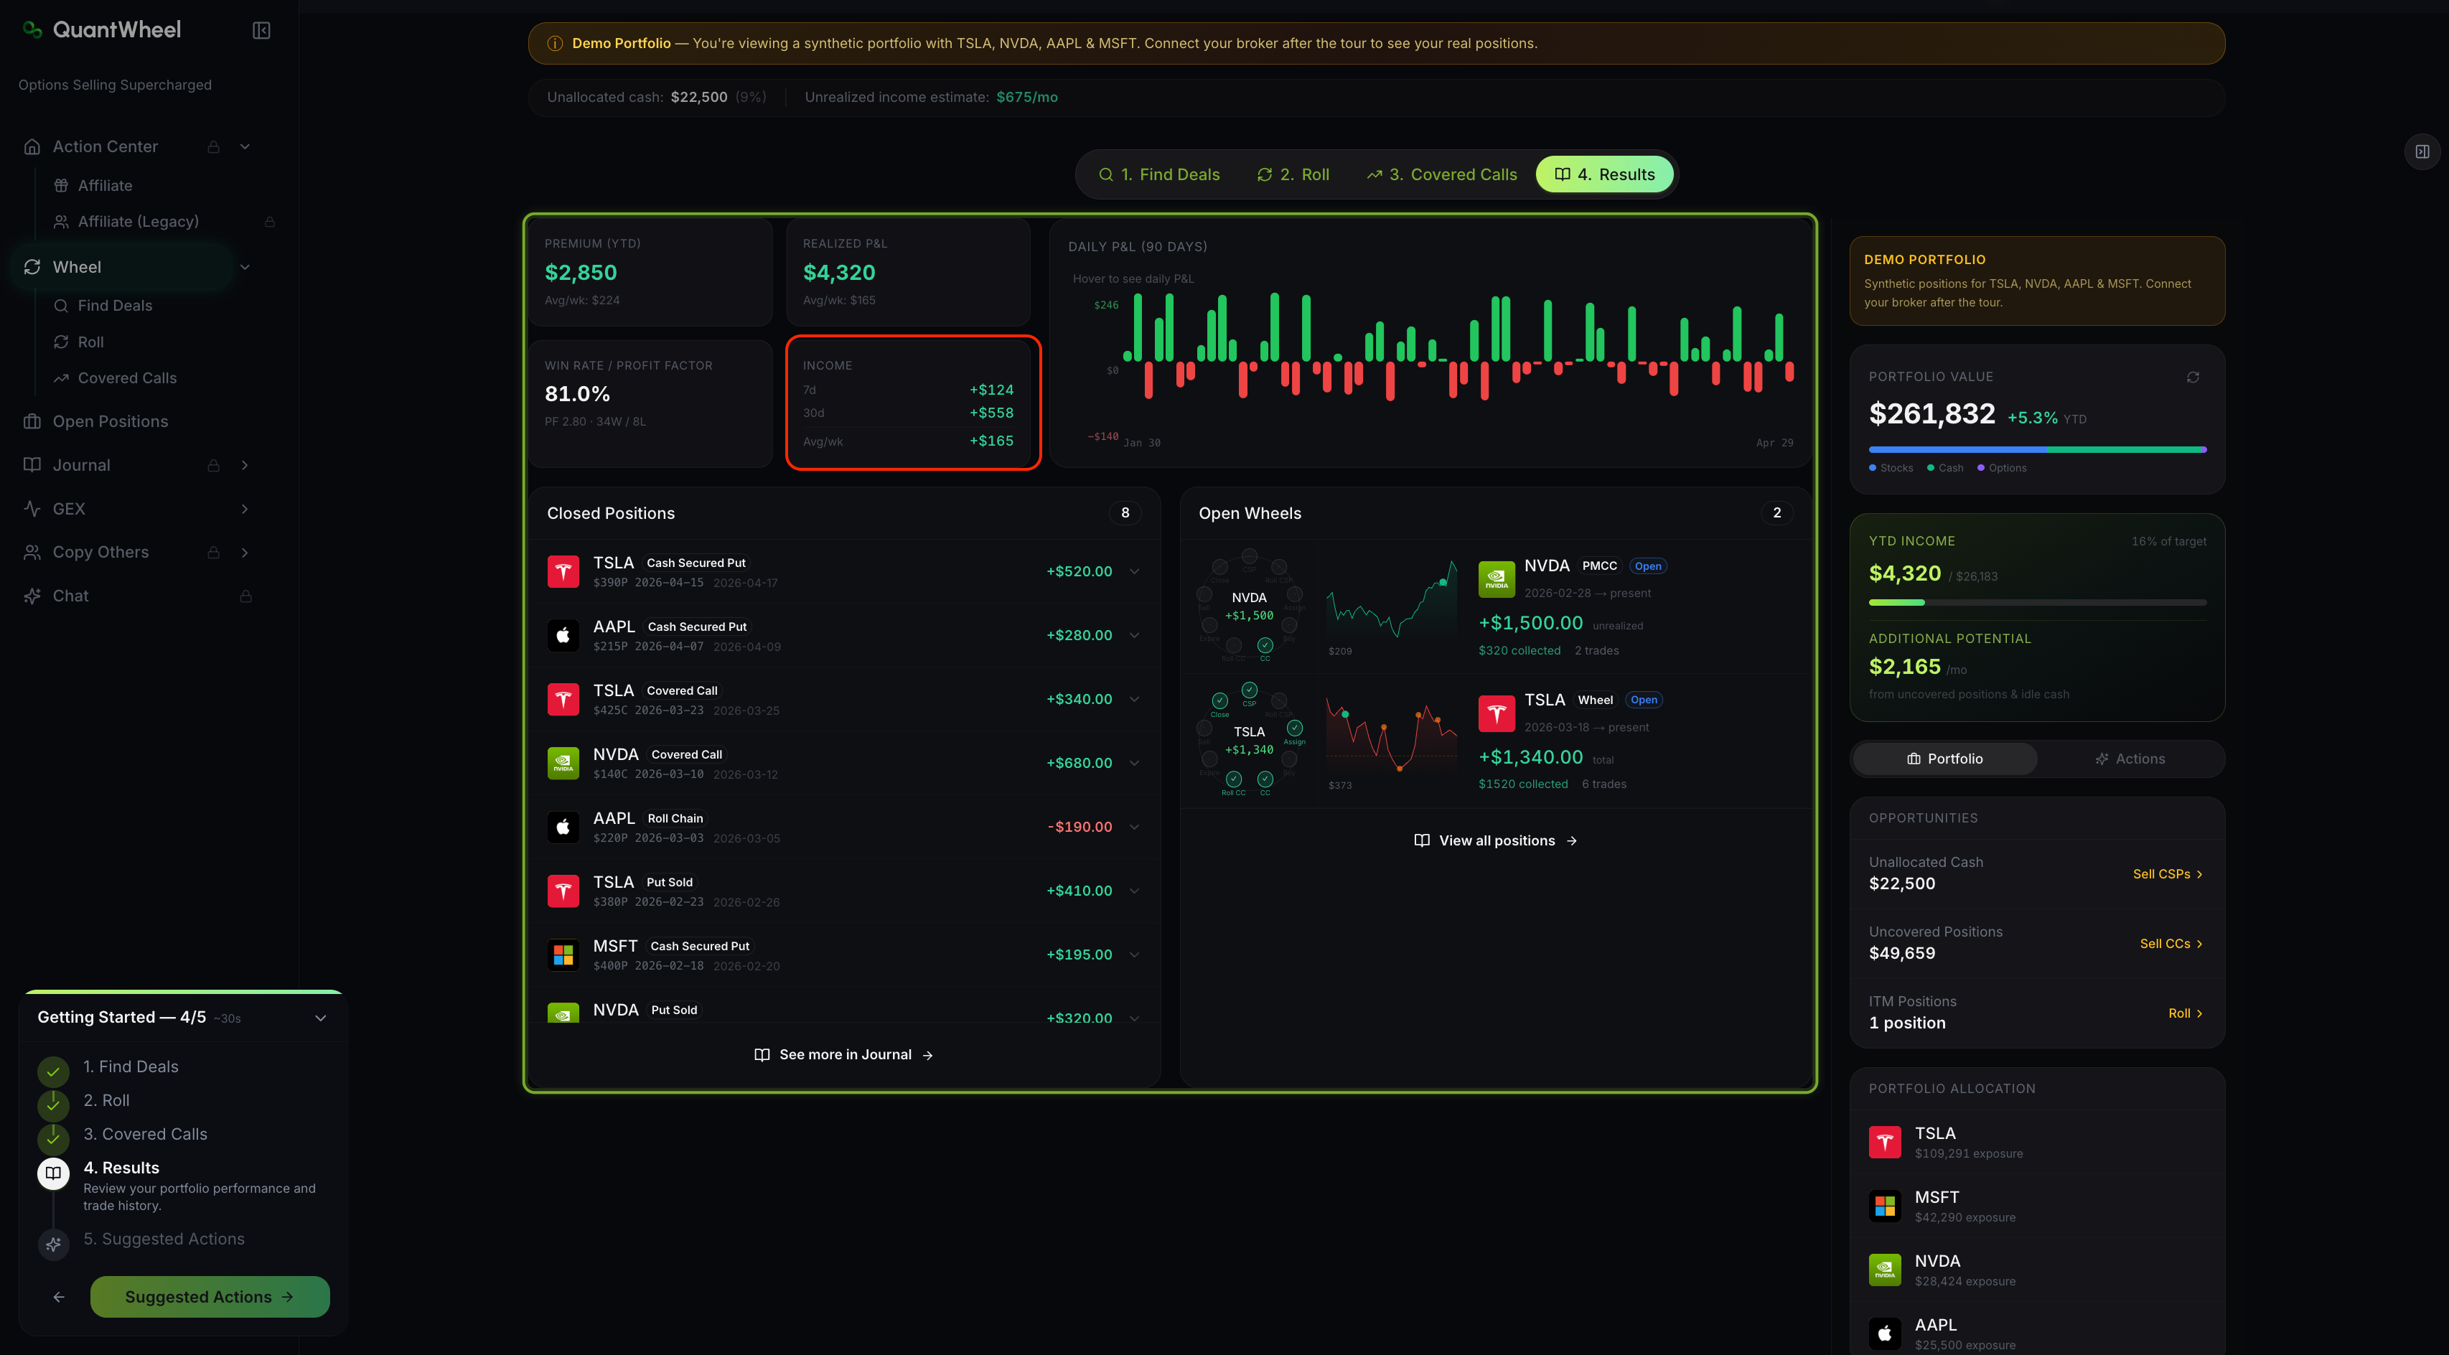This screenshot has width=2449, height=1355.
Task: Expand the Action Center chevron
Action: (245, 146)
